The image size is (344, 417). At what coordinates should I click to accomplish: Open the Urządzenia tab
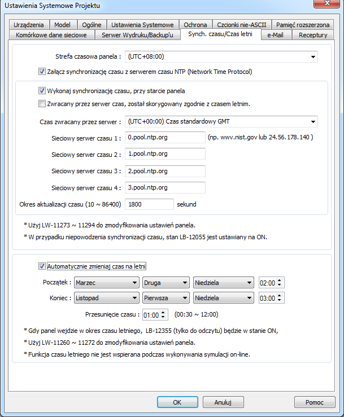29,25
